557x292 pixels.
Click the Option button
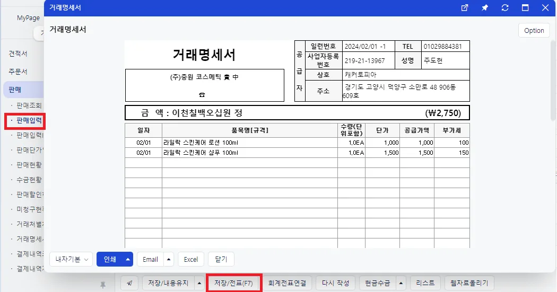click(534, 31)
